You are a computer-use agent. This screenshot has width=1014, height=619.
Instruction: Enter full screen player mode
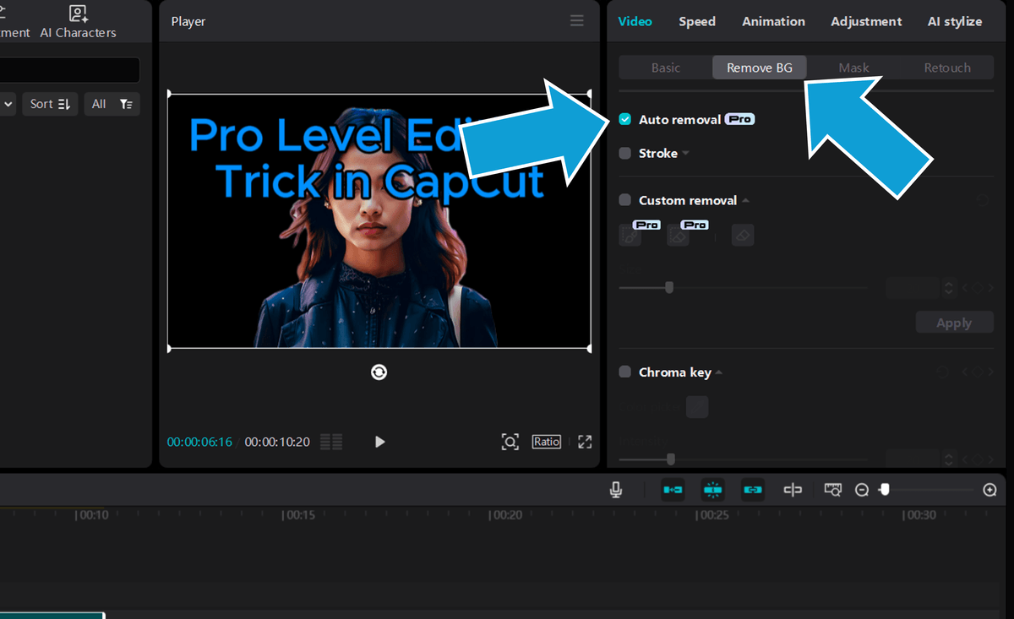(x=585, y=442)
